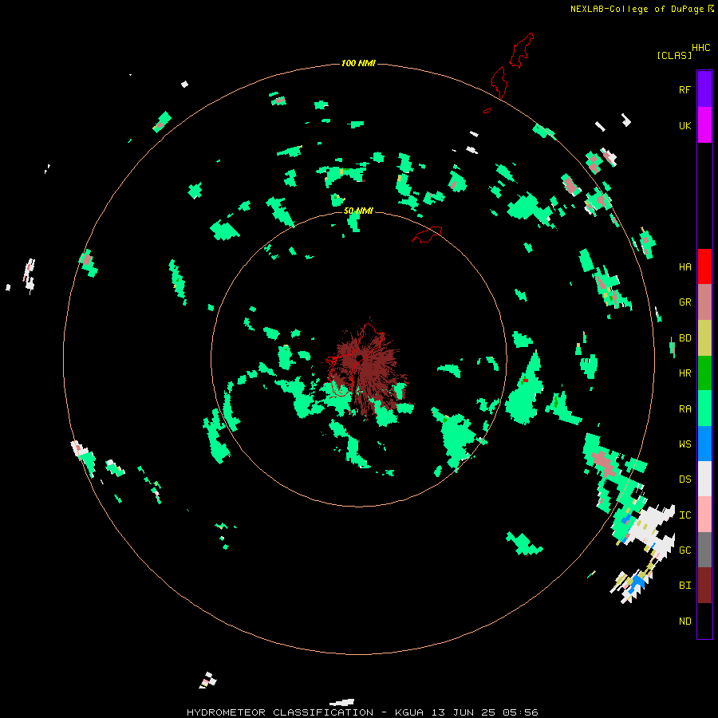Click the radar site center dot
This screenshot has height=718, width=718.
359,358
